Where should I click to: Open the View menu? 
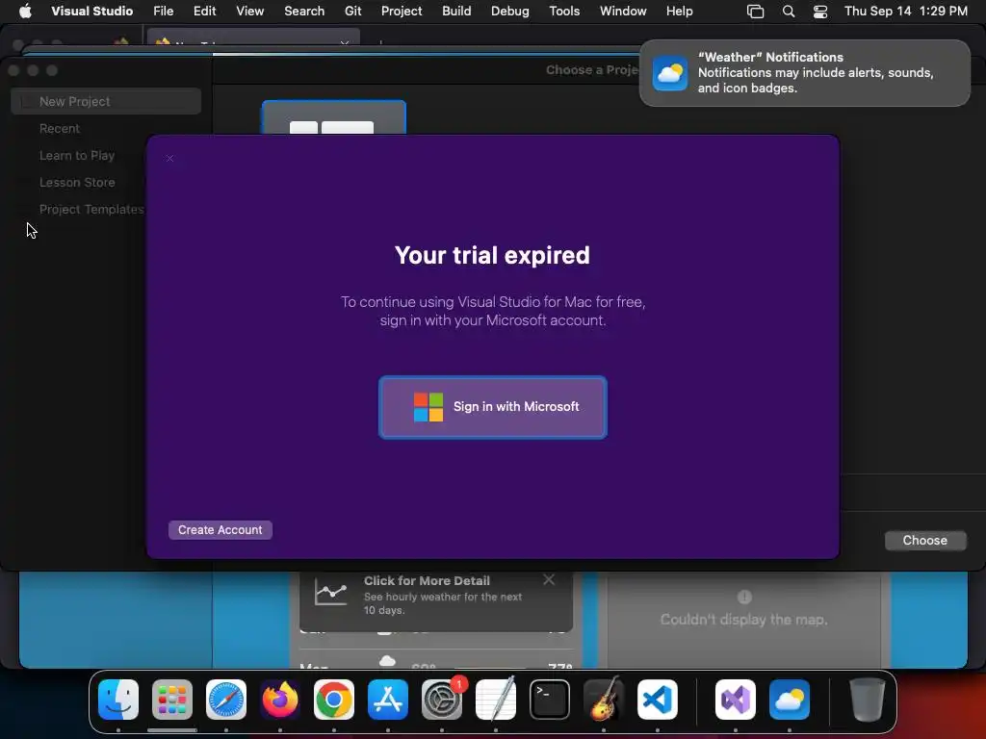click(249, 11)
